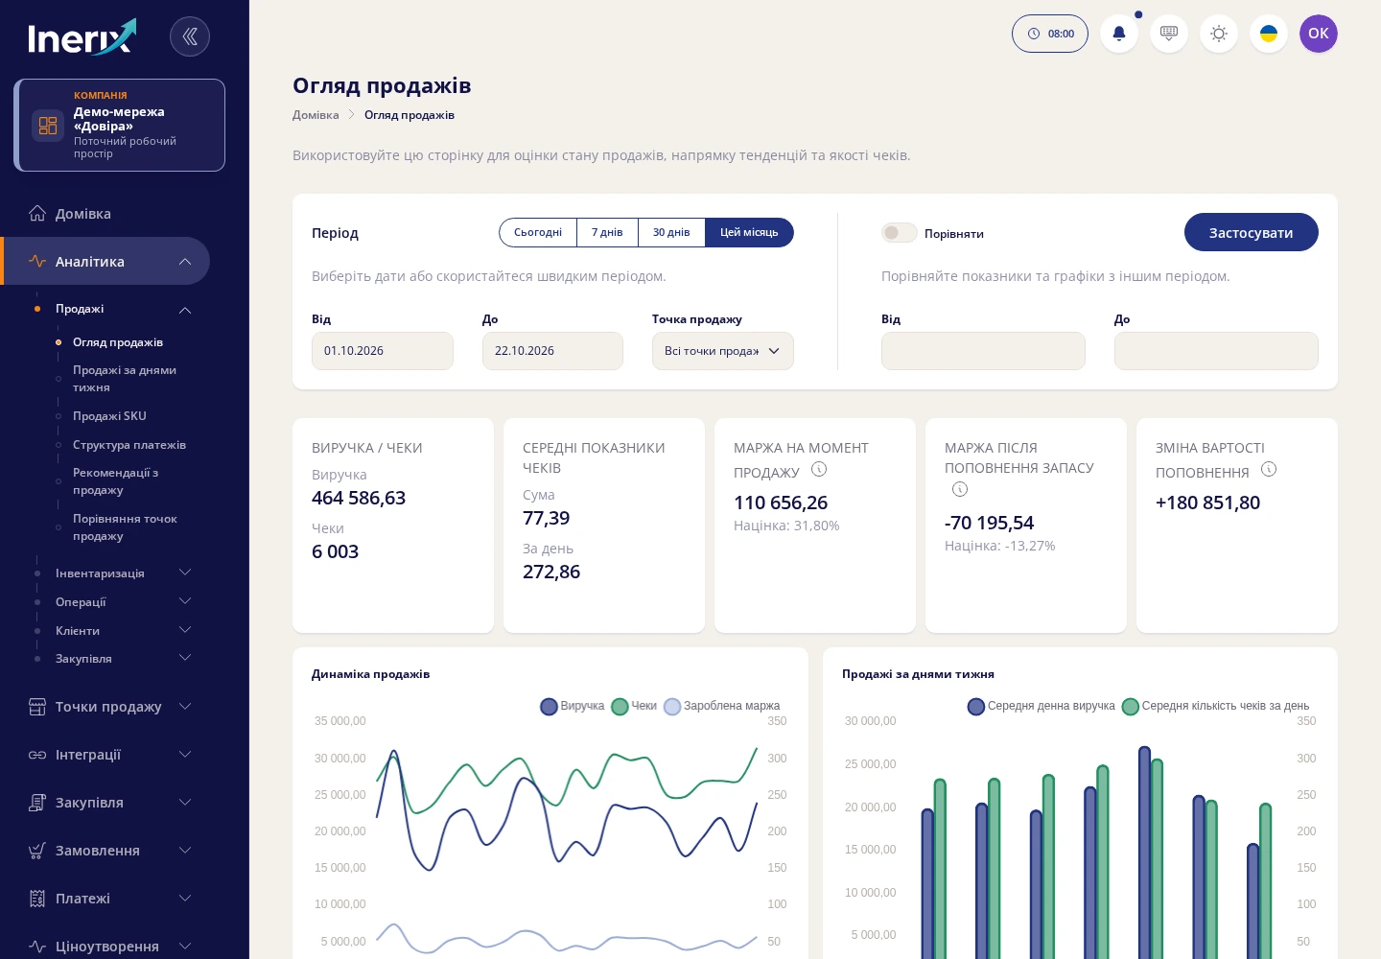Click the Інтеграції link icon
Image resolution: width=1381 pixels, height=959 pixels.
(37, 755)
